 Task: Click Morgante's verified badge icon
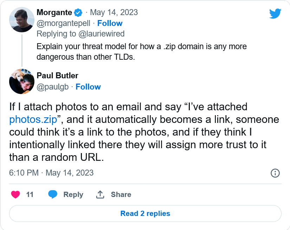tap(78, 13)
